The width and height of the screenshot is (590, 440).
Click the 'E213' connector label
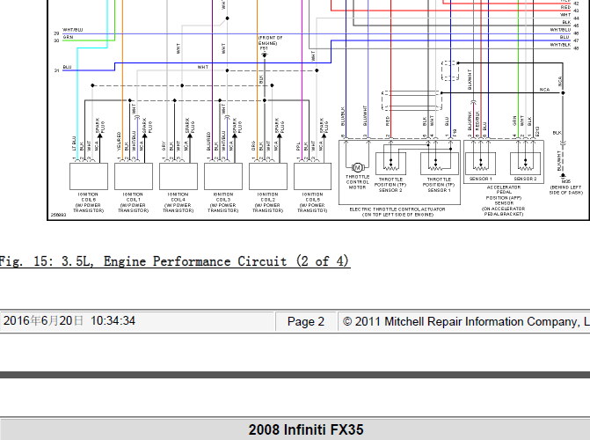click(537, 131)
